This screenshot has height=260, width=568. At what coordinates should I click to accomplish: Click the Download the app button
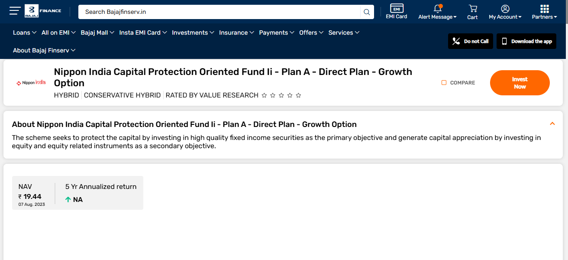[x=526, y=41]
